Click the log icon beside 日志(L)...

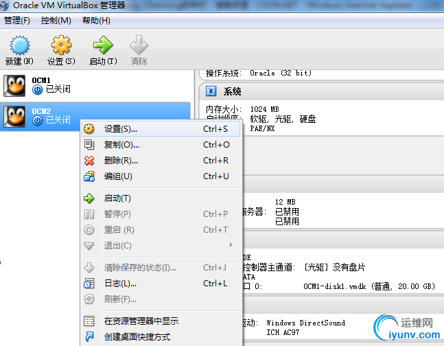click(x=89, y=284)
